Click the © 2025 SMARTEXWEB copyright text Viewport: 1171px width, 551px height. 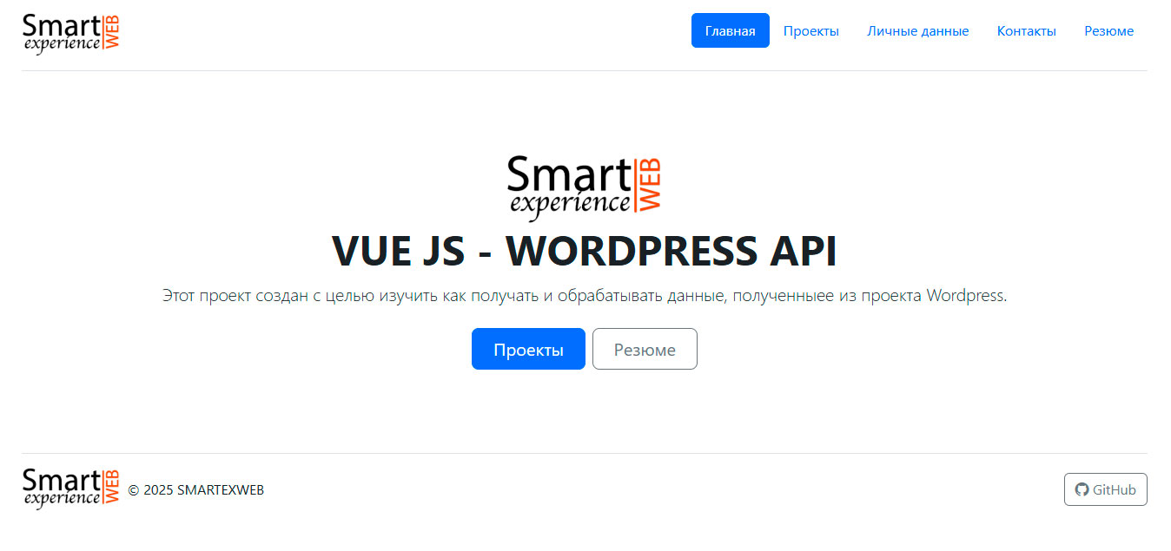coord(195,490)
